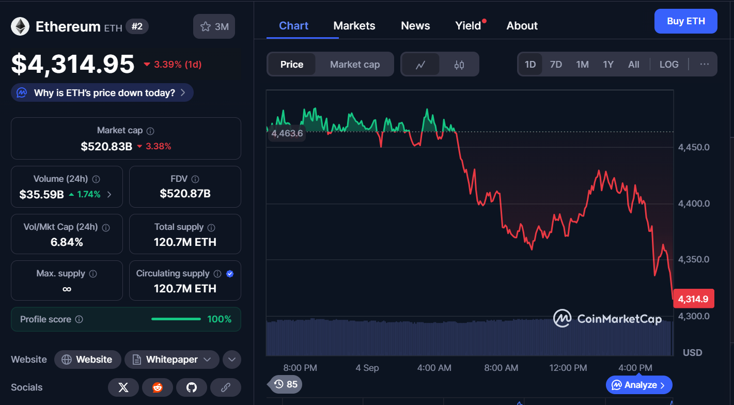Select the 1Y time range
734x405 pixels.
pyautogui.click(x=608, y=65)
